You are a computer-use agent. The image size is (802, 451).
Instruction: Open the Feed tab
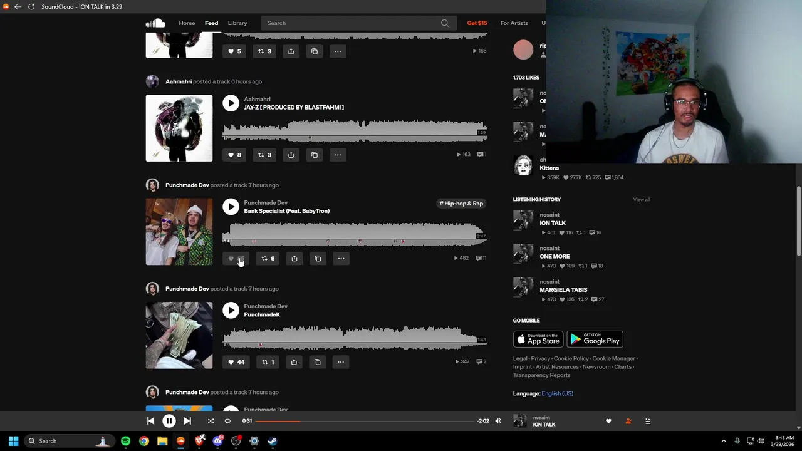[211, 23]
